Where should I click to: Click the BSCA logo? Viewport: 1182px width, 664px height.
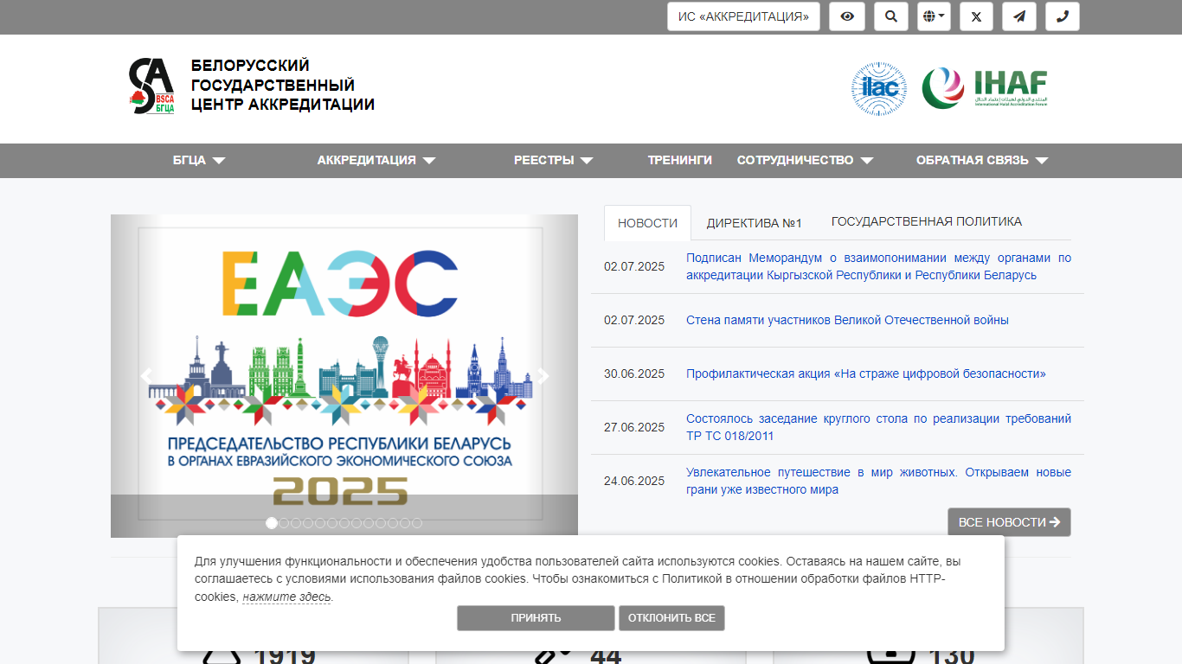click(151, 86)
